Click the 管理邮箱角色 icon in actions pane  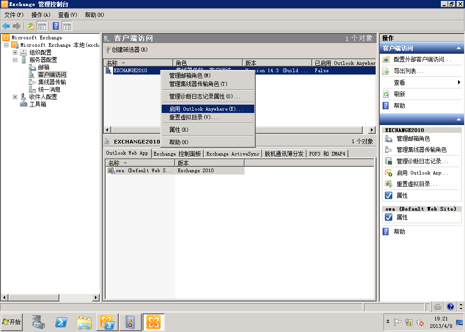[389, 139]
